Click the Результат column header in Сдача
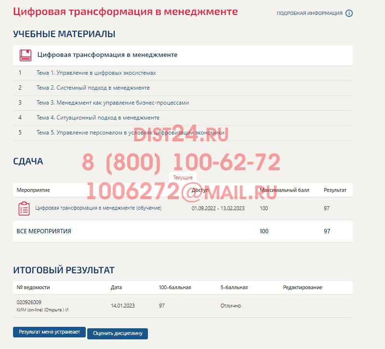The width and height of the screenshot is (385, 349). (335, 190)
